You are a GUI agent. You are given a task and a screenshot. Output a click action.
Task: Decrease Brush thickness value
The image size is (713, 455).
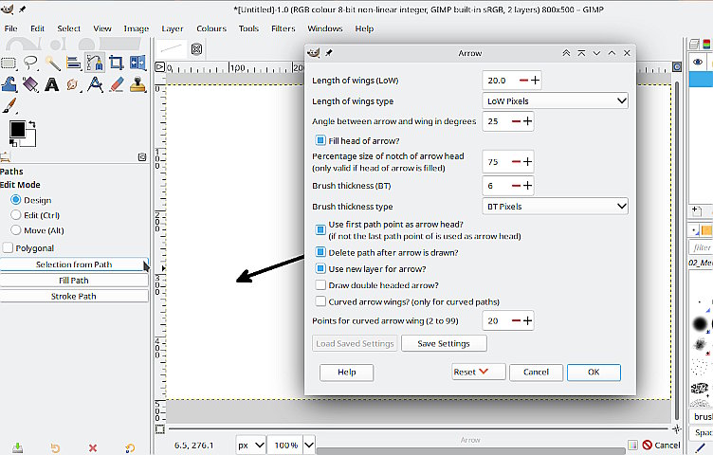[516, 186]
